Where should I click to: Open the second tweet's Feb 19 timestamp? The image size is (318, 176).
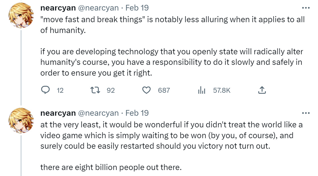pyautogui.click(x=137, y=113)
